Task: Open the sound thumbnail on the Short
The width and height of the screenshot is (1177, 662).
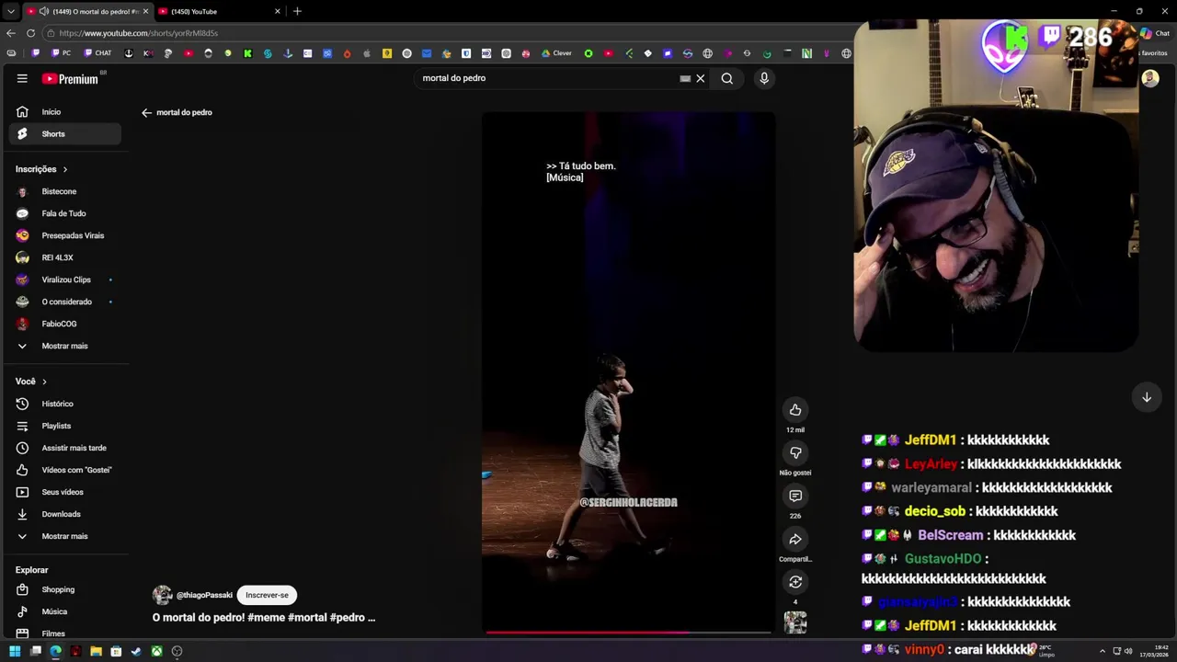Action: coord(795,622)
